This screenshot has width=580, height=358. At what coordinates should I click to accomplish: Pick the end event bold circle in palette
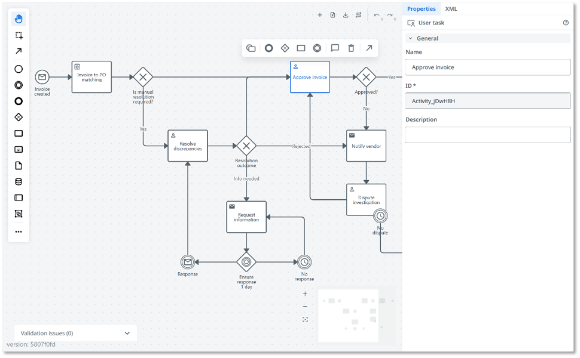[19, 101]
